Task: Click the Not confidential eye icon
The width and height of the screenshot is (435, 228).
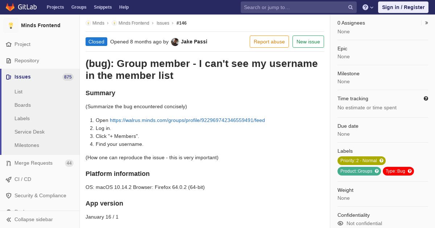Action: pyautogui.click(x=340, y=223)
